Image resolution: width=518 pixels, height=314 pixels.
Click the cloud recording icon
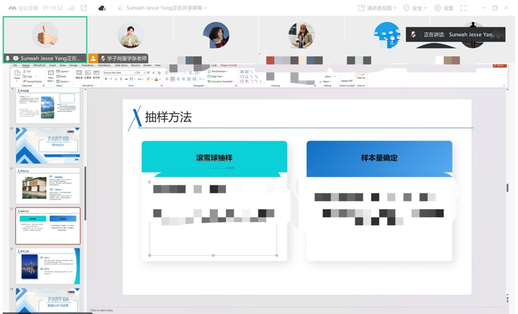tap(102, 8)
